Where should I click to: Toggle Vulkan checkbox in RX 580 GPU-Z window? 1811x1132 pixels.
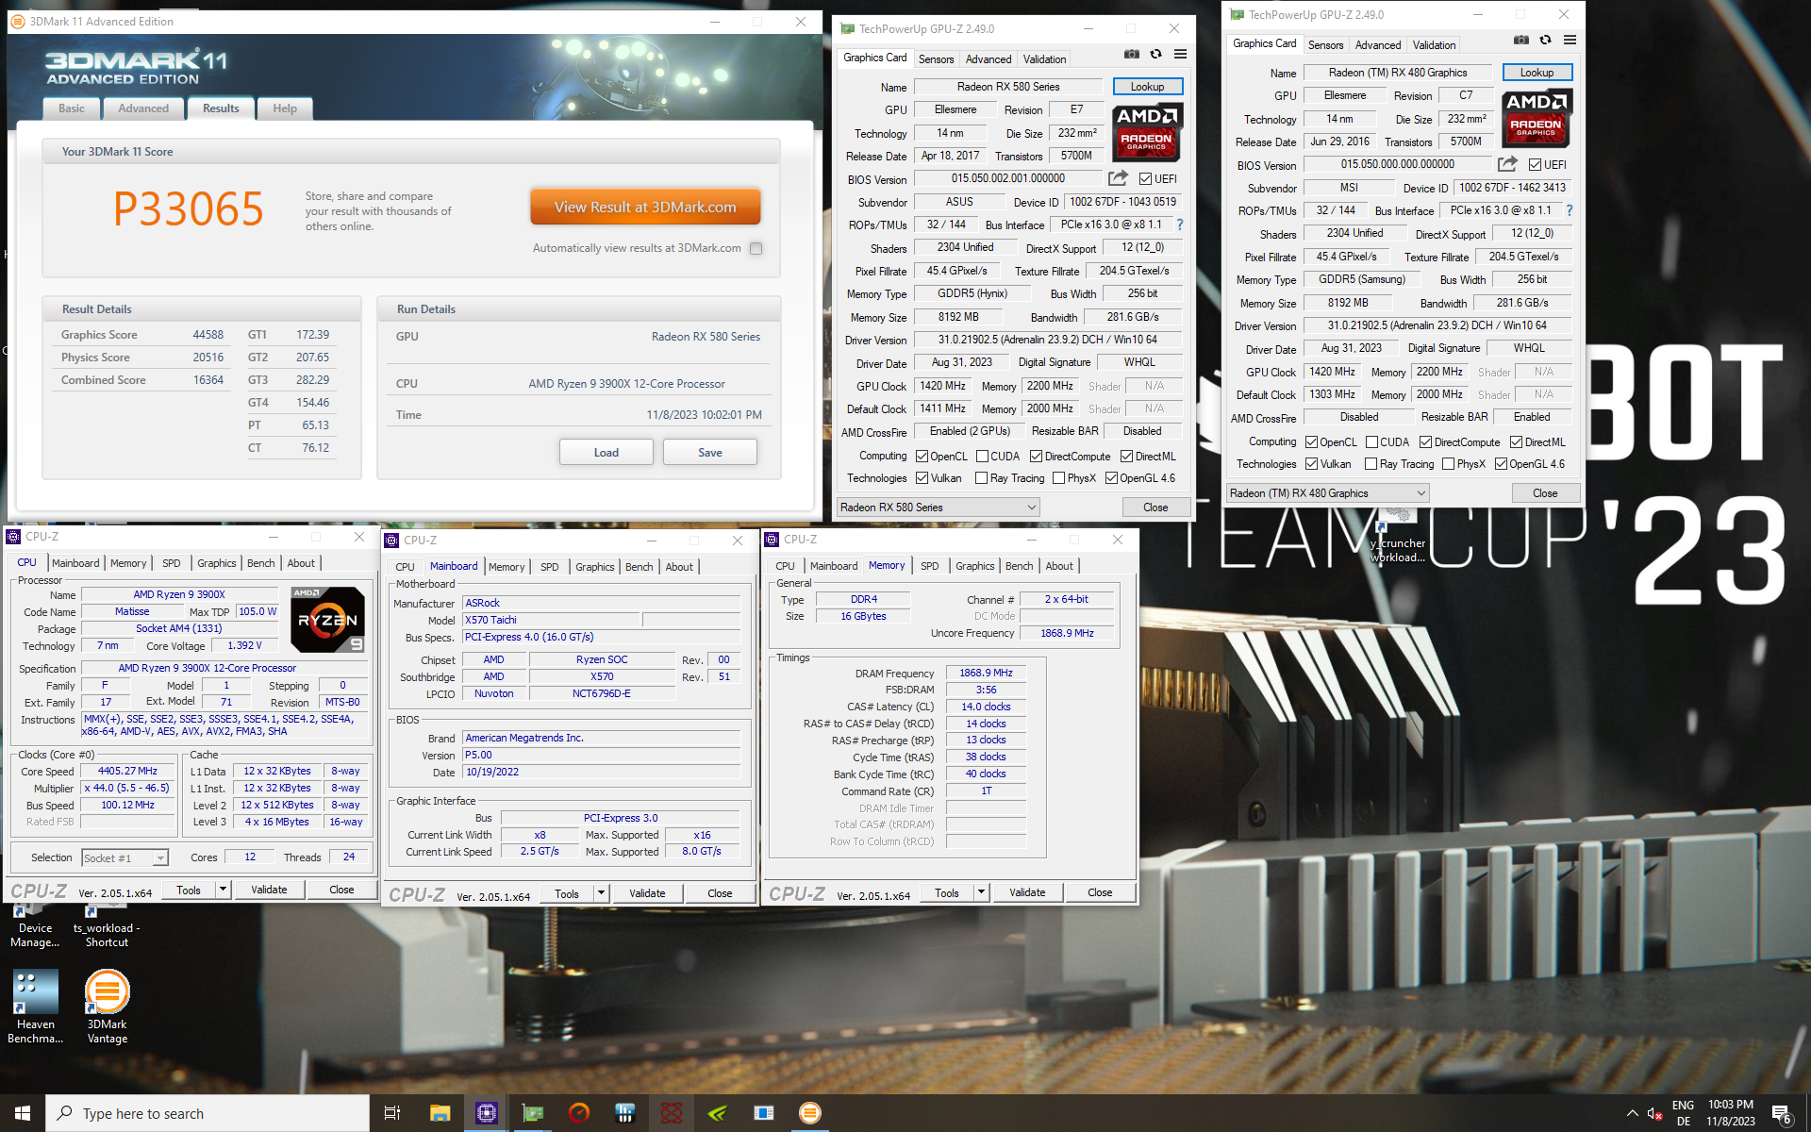pos(922,478)
